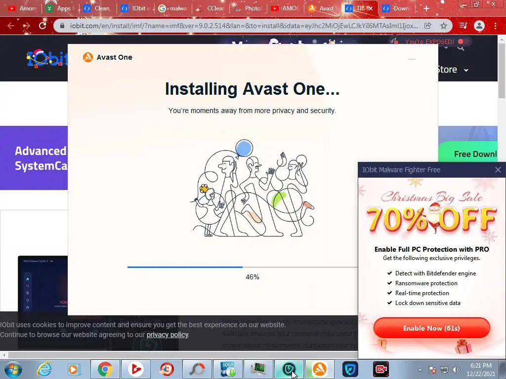The width and height of the screenshot is (506, 379).
Task: Click the 70% OFF Christmas sale banner
Action: (431, 213)
